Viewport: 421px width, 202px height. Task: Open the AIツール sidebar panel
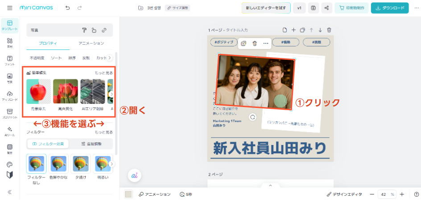click(10, 132)
